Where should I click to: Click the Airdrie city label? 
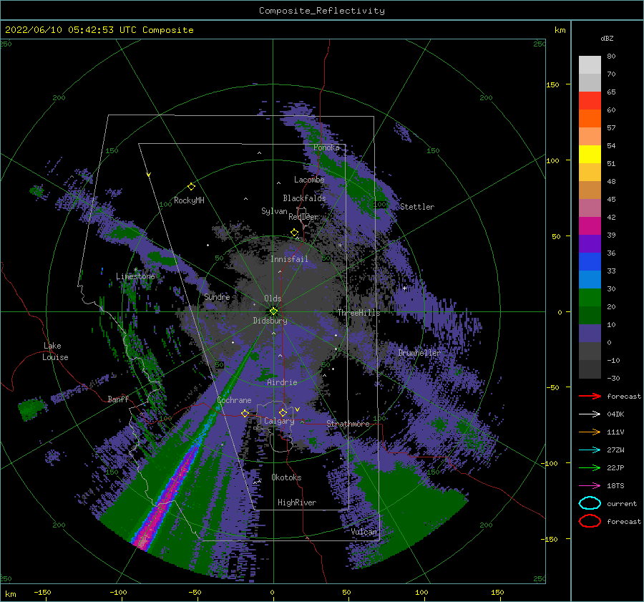(x=282, y=382)
